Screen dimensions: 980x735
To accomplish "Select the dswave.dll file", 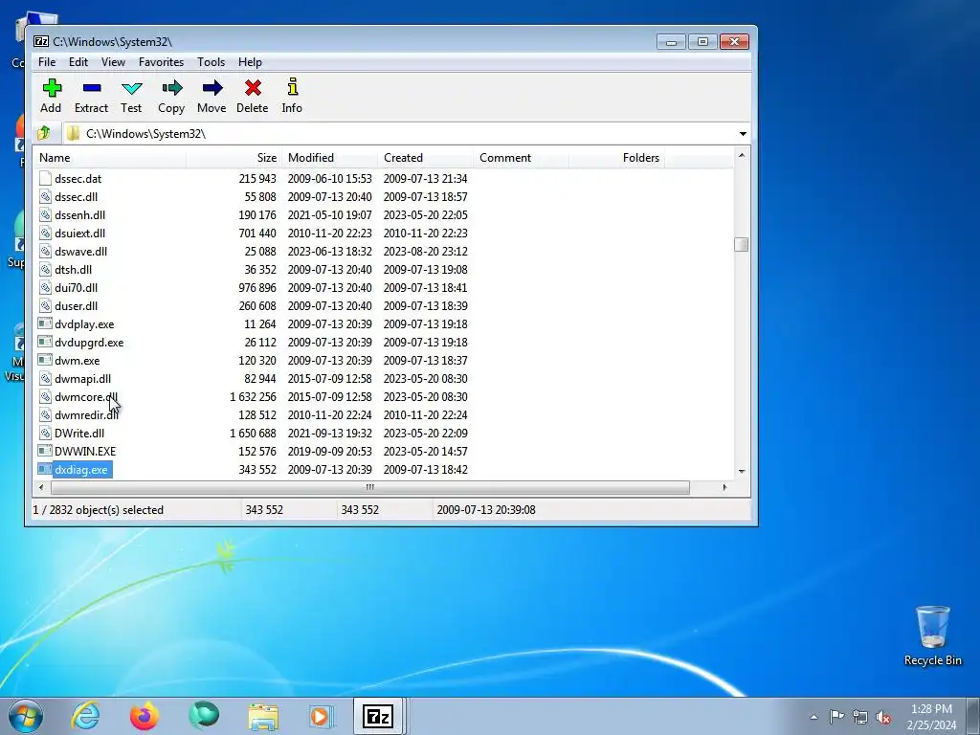I will tap(80, 252).
